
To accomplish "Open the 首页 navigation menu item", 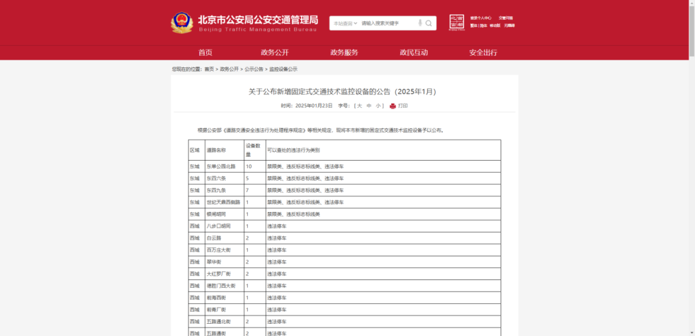I will 205,53.
